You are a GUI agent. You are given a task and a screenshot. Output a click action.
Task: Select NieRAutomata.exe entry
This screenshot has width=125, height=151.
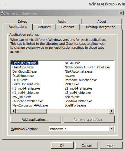pos(79,71)
